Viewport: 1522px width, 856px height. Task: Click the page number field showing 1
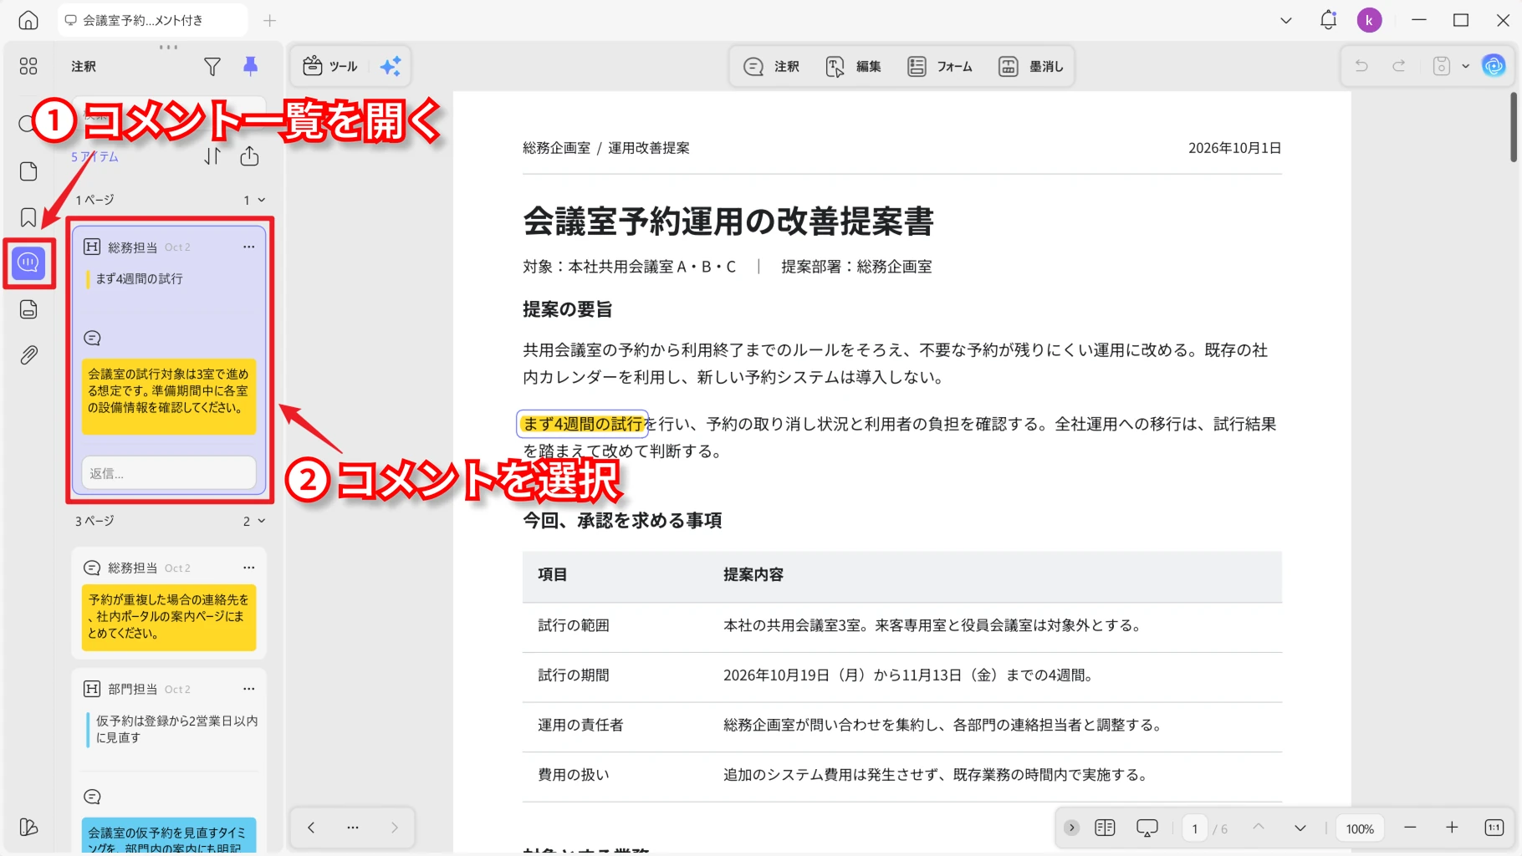tap(1194, 828)
